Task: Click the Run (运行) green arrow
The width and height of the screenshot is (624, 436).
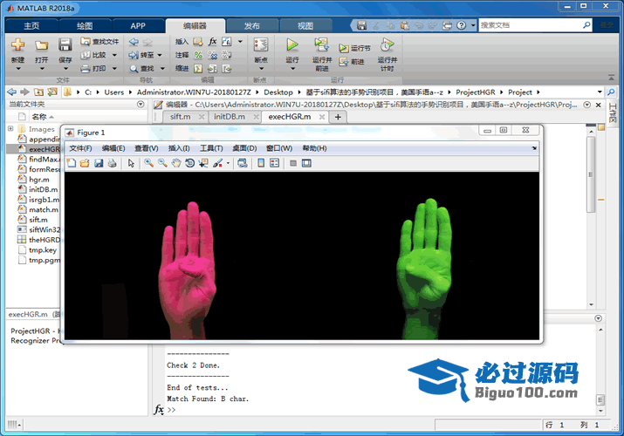Action: 291,44
